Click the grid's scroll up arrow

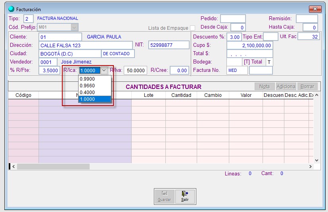[x=317, y=95]
